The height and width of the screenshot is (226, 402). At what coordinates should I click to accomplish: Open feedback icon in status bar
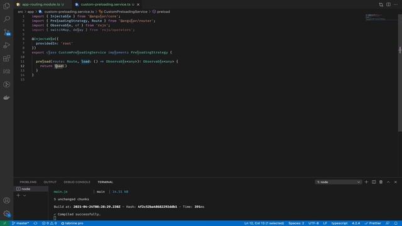click(x=388, y=223)
